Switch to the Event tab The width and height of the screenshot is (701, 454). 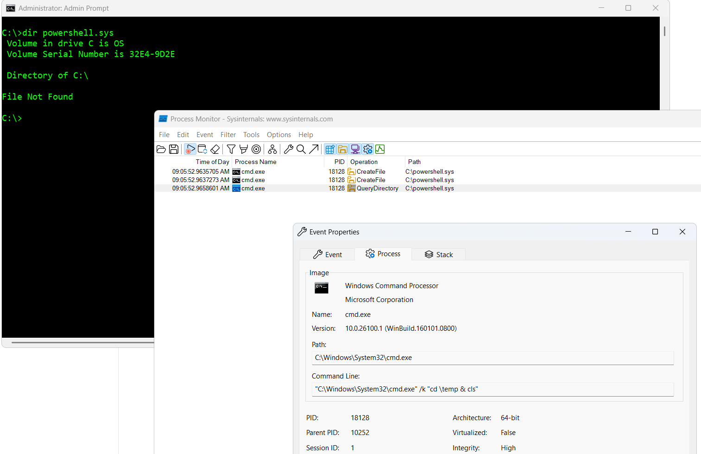click(327, 254)
